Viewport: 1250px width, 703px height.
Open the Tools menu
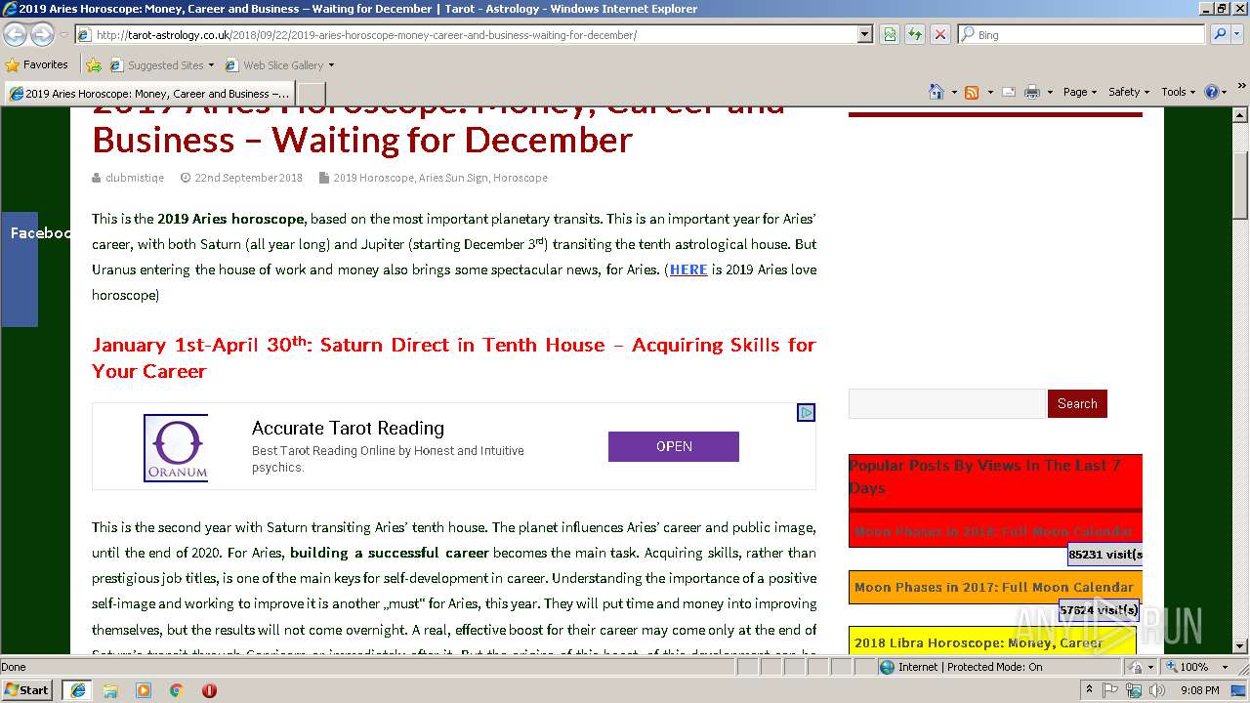[1178, 92]
